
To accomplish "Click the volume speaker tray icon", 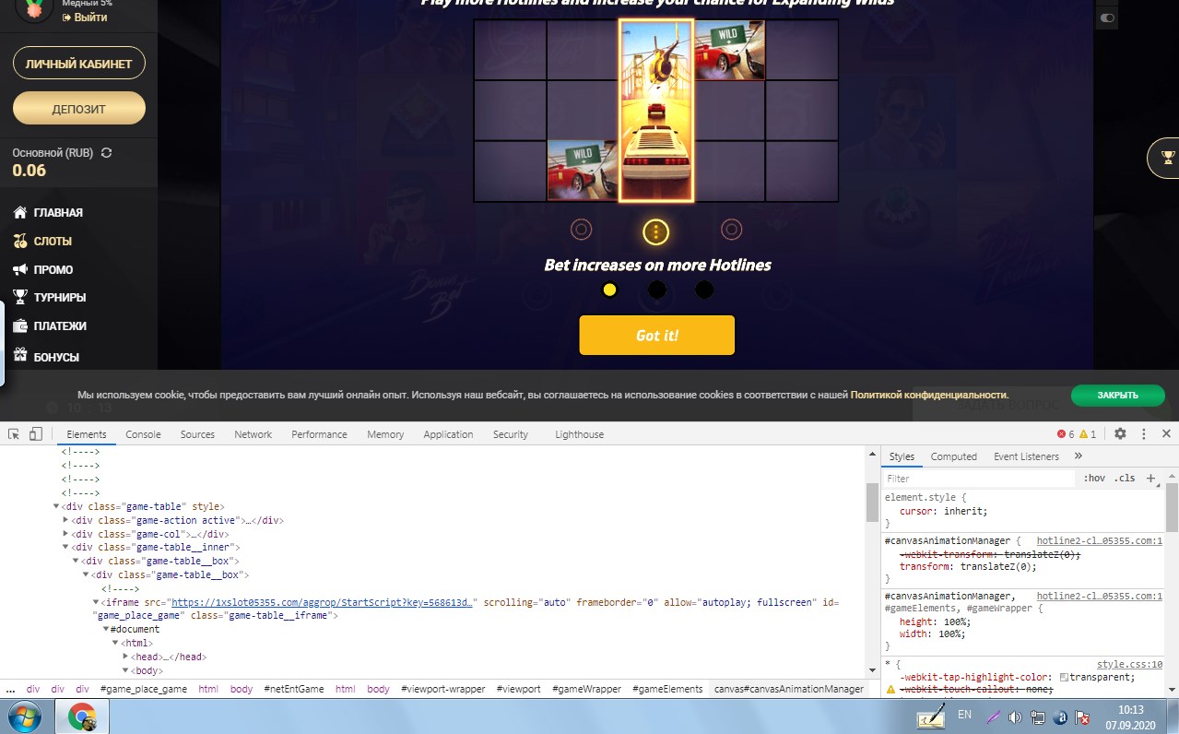I will (1015, 716).
